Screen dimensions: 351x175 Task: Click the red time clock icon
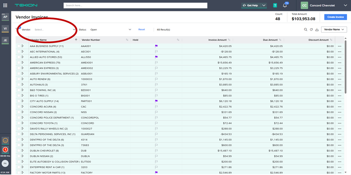coord(5,150)
